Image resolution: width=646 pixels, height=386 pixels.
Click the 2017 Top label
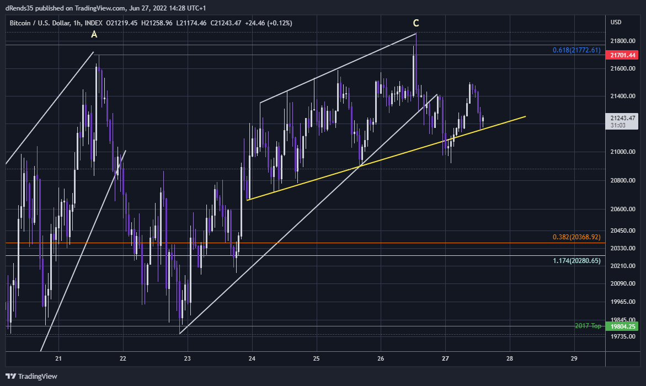coord(588,326)
